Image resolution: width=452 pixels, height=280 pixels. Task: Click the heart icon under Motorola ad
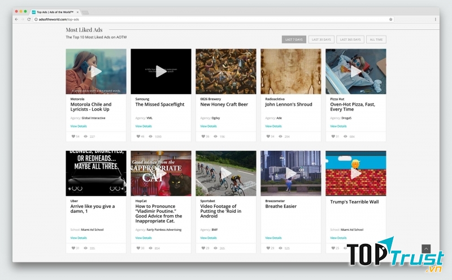click(73, 136)
